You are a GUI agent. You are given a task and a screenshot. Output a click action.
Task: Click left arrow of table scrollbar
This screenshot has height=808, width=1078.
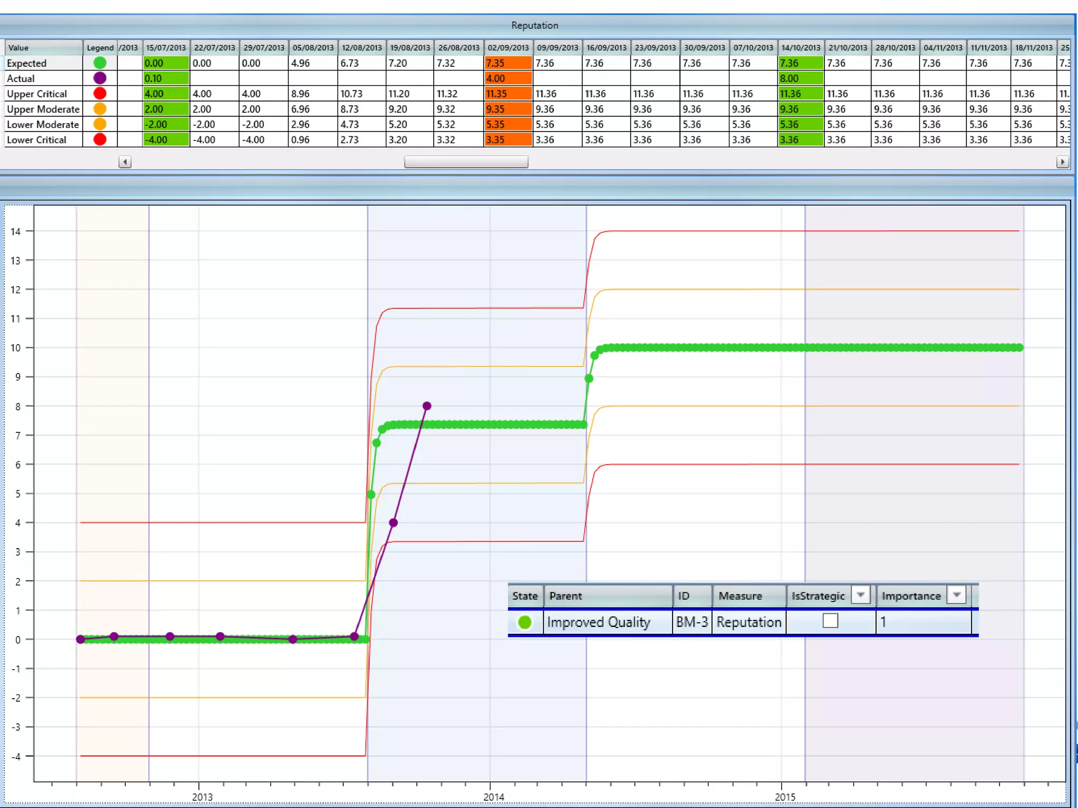tap(125, 162)
